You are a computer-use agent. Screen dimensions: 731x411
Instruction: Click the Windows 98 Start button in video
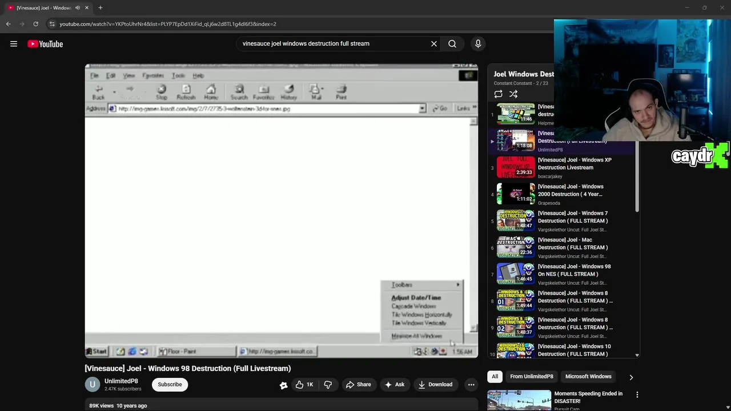97,352
